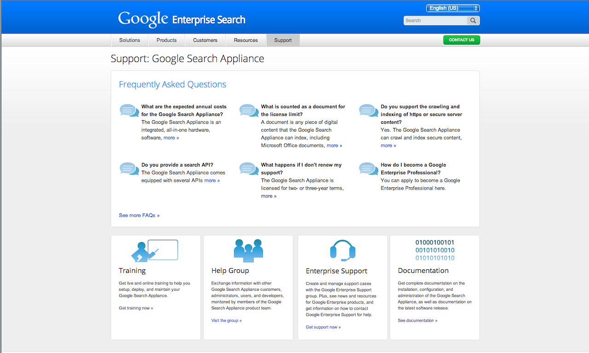Viewport: 589px width, 353px height.
Task: Click 'What happens if I don't renew' question
Action: click(301, 168)
